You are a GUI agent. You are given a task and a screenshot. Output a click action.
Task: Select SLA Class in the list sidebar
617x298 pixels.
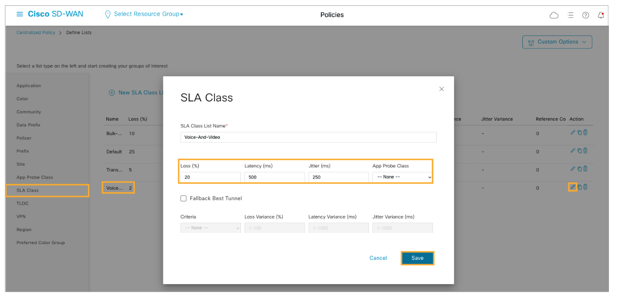click(28, 190)
